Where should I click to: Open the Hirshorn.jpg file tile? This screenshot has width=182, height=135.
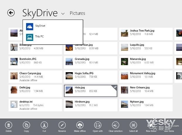[x=91, y=105]
